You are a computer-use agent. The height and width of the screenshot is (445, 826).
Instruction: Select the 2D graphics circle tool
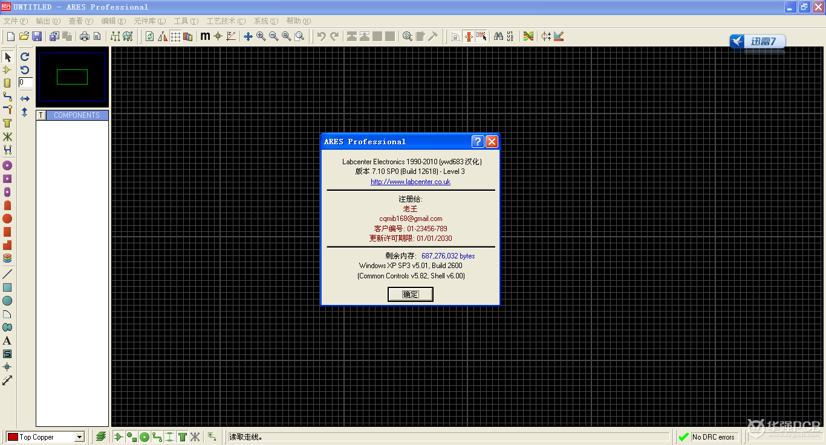7,301
